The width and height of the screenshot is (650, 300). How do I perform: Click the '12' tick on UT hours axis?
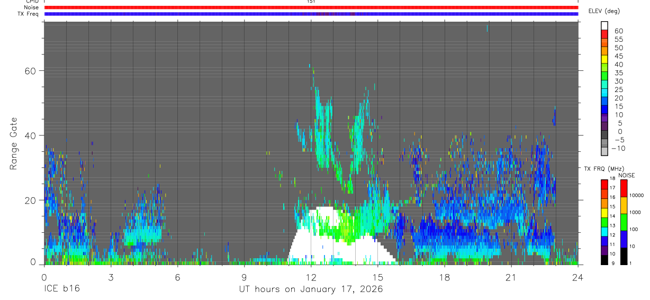[311, 277]
